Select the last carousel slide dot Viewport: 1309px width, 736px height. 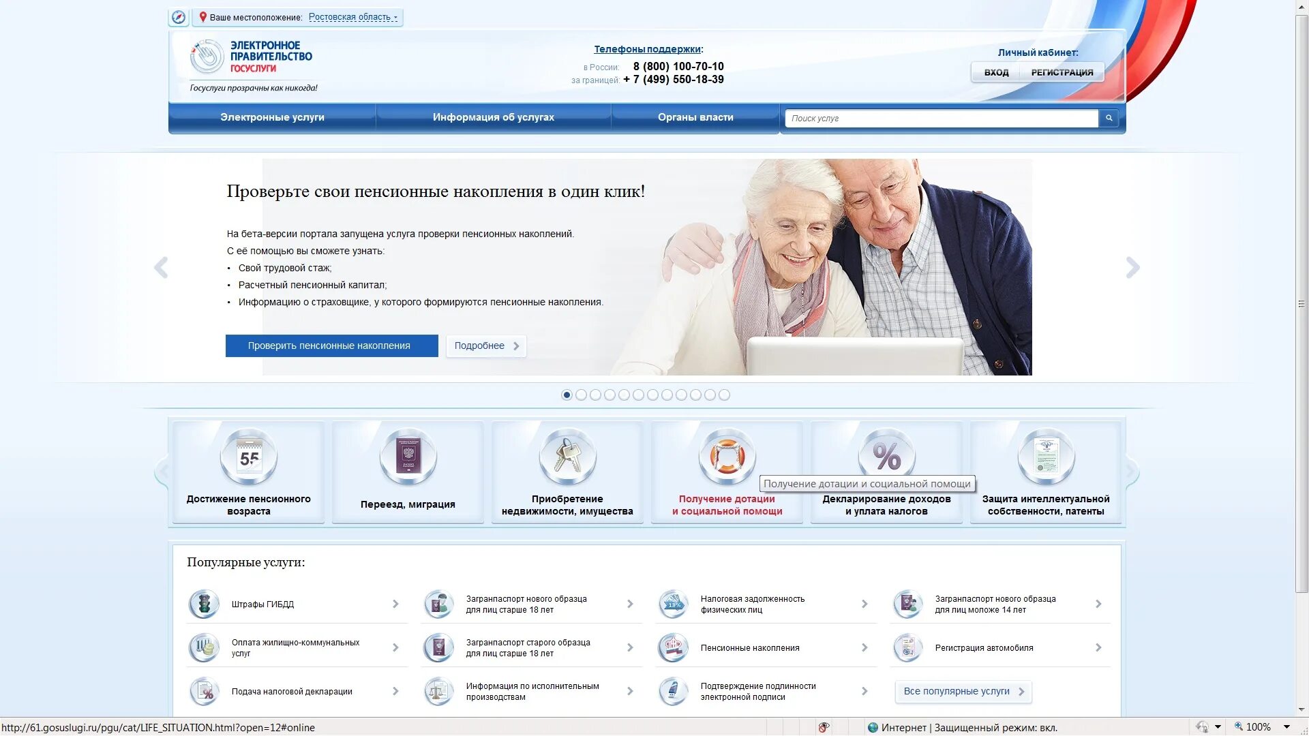pos(724,395)
